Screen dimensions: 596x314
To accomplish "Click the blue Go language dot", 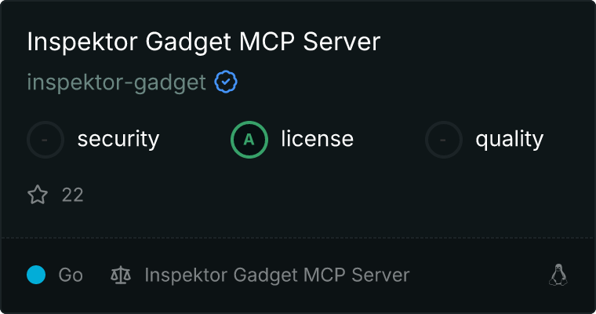I will [36, 275].
